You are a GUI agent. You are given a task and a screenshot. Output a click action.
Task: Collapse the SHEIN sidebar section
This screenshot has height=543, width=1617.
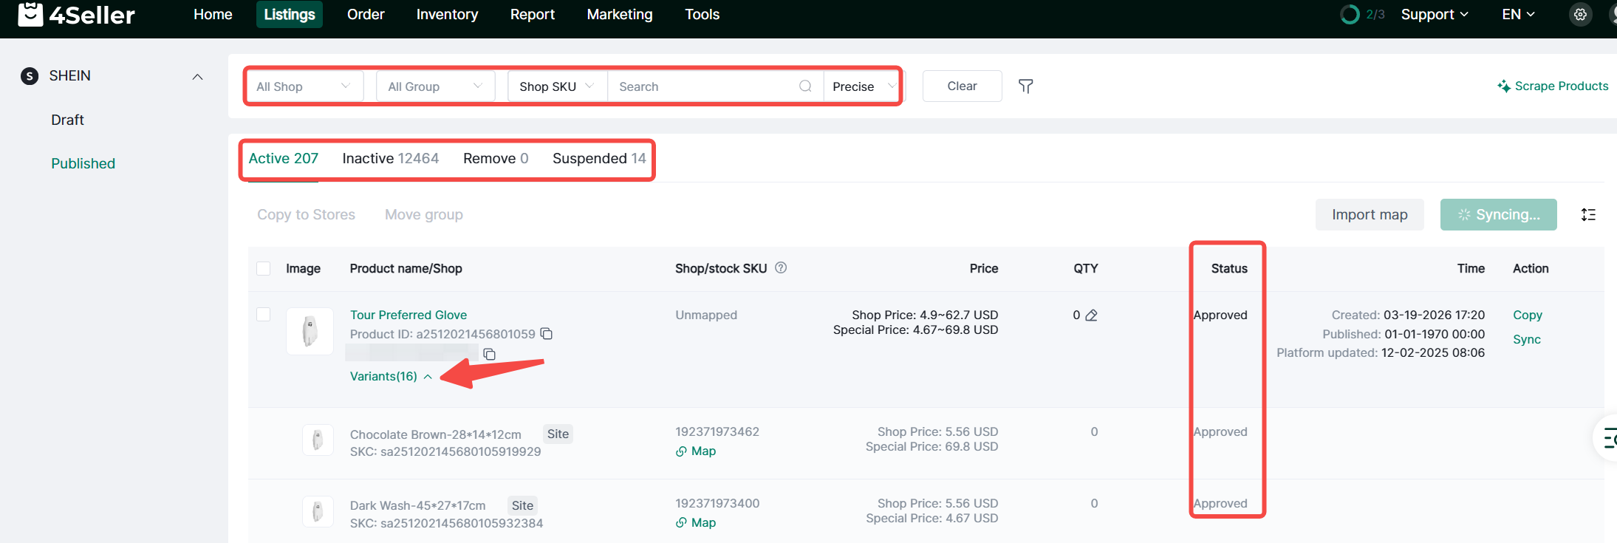(197, 77)
